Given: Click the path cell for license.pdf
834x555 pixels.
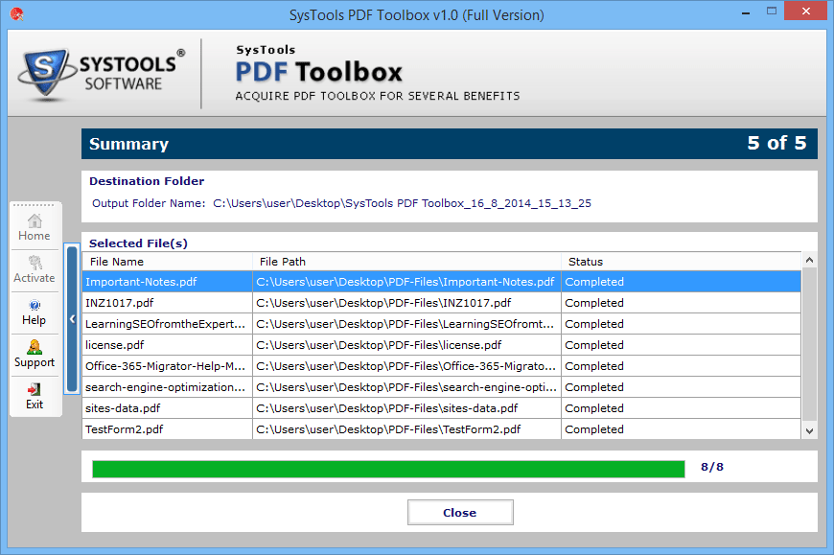Looking at the screenshot, I should point(406,345).
